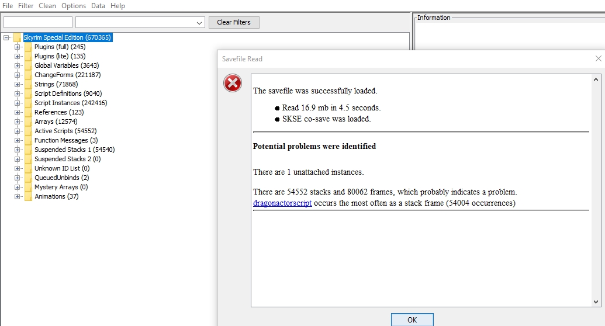Open the File menu
This screenshot has height=326, width=605.
(8, 6)
